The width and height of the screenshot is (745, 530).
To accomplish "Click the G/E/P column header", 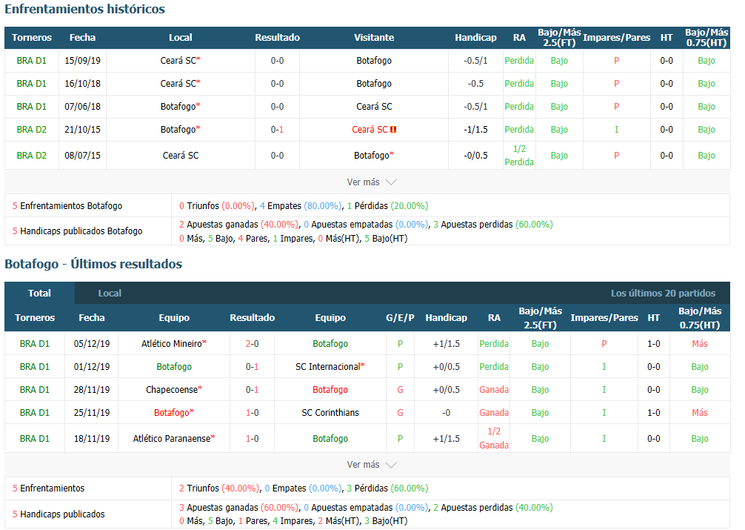I will pyautogui.click(x=400, y=318).
